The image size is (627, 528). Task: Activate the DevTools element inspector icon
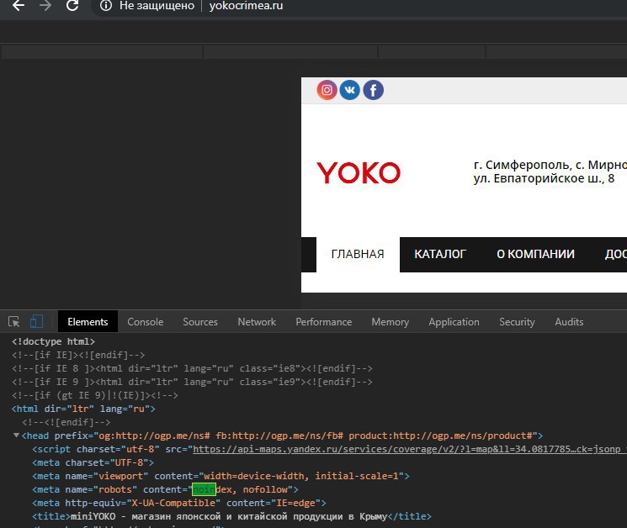click(x=14, y=321)
